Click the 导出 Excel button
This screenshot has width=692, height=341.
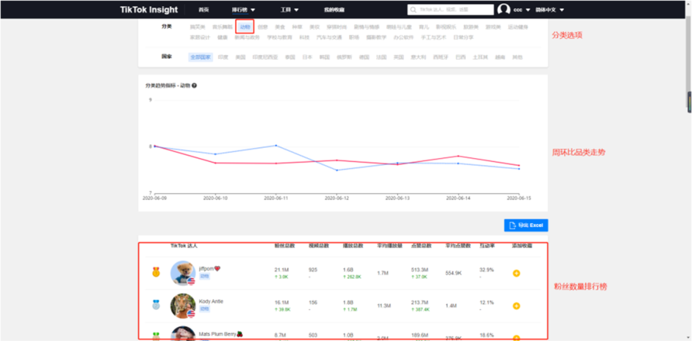526,225
